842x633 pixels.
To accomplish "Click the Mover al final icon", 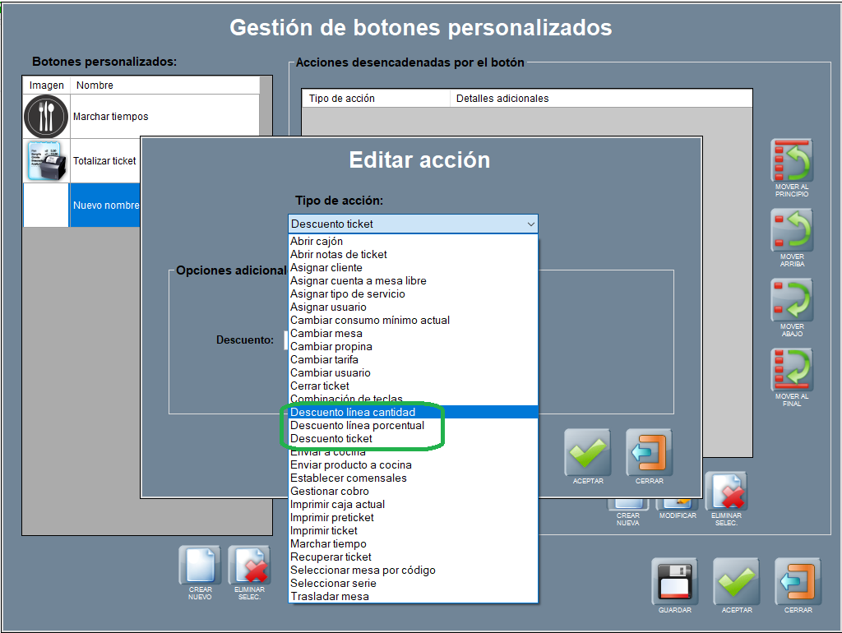I will tap(792, 371).
